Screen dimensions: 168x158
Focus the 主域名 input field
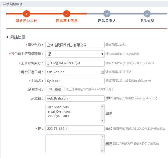(x=75, y=81)
